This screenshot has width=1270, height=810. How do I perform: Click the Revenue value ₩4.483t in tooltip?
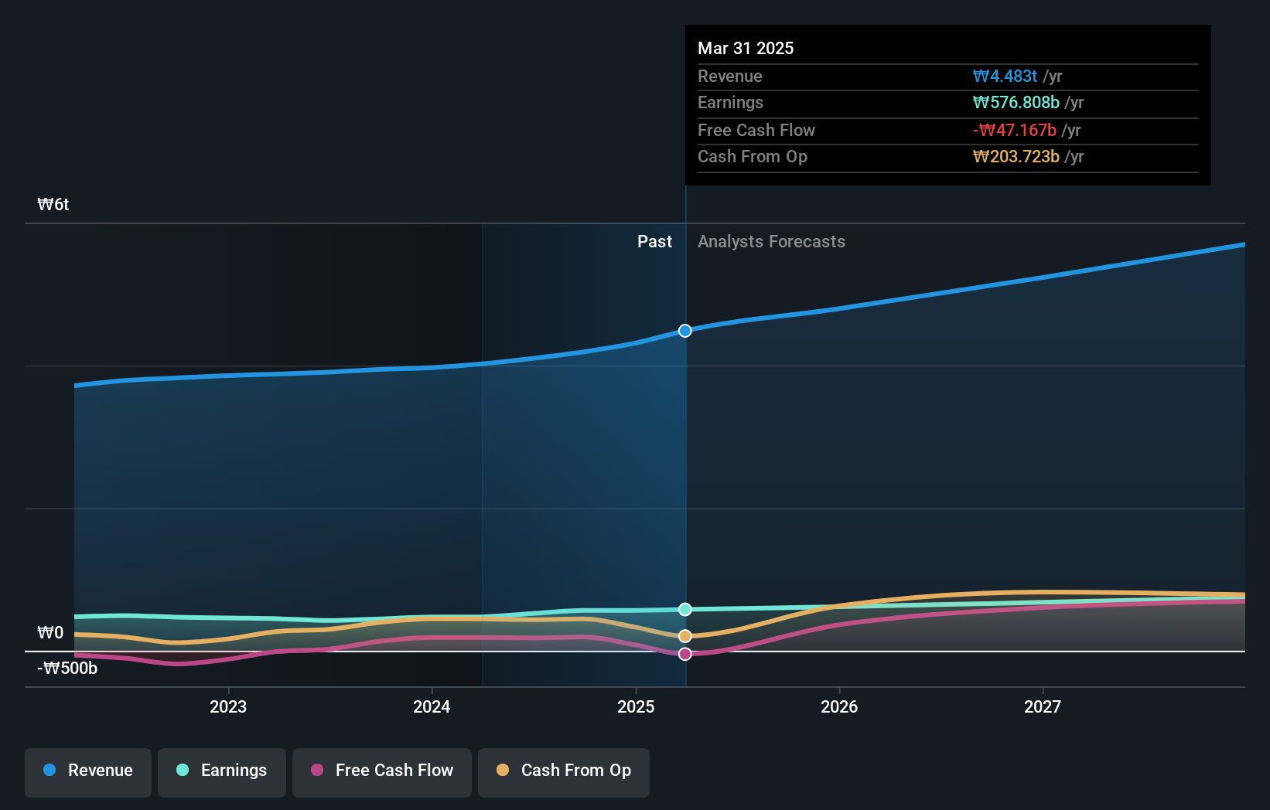pos(1005,76)
